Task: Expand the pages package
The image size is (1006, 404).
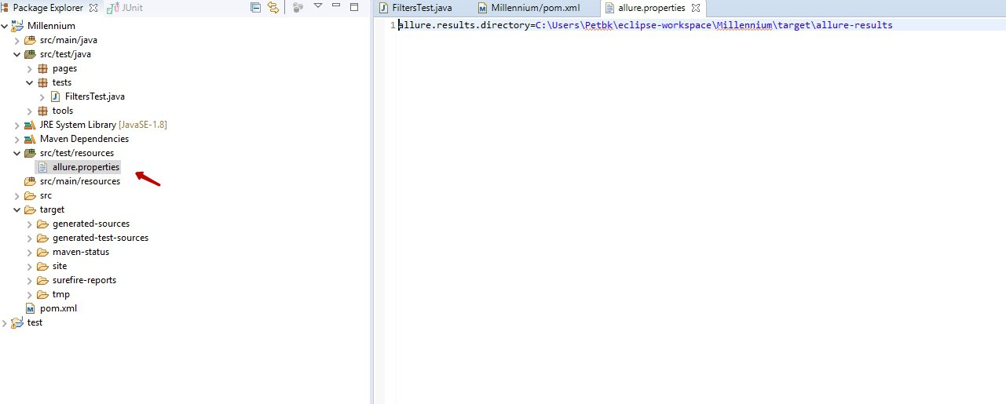Action: pos(30,68)
